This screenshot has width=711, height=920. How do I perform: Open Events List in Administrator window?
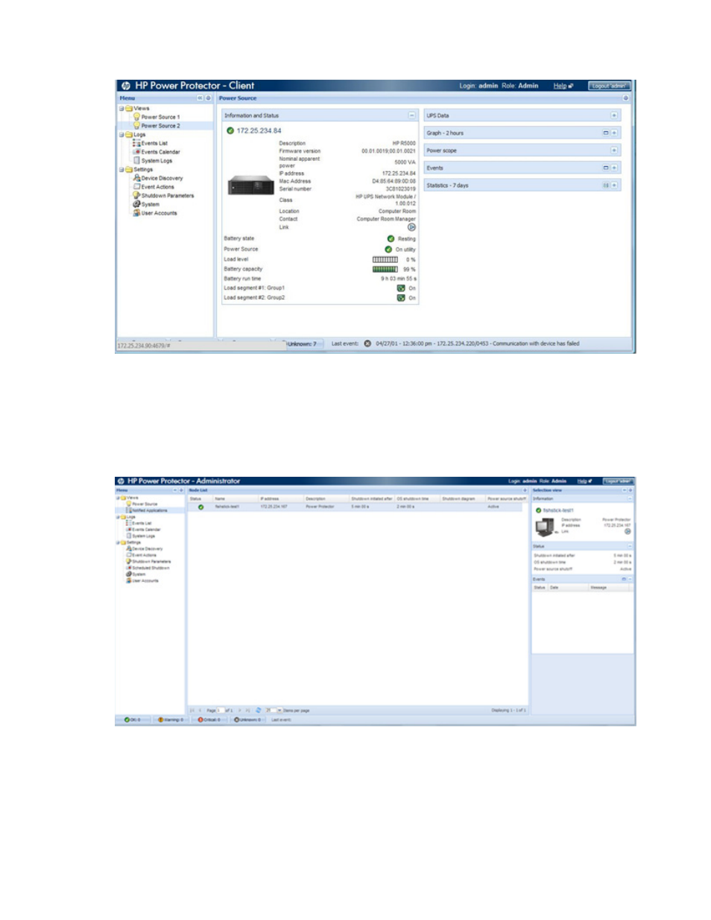click(142, 524)
